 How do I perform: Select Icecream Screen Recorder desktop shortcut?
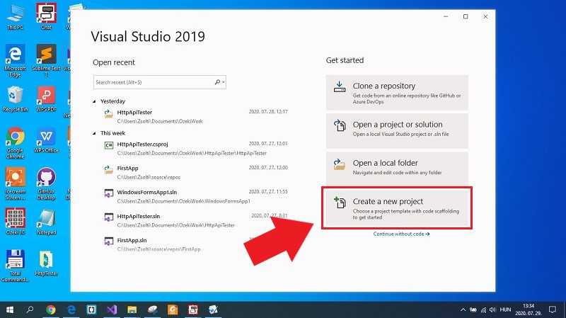[x=15, y=184]
